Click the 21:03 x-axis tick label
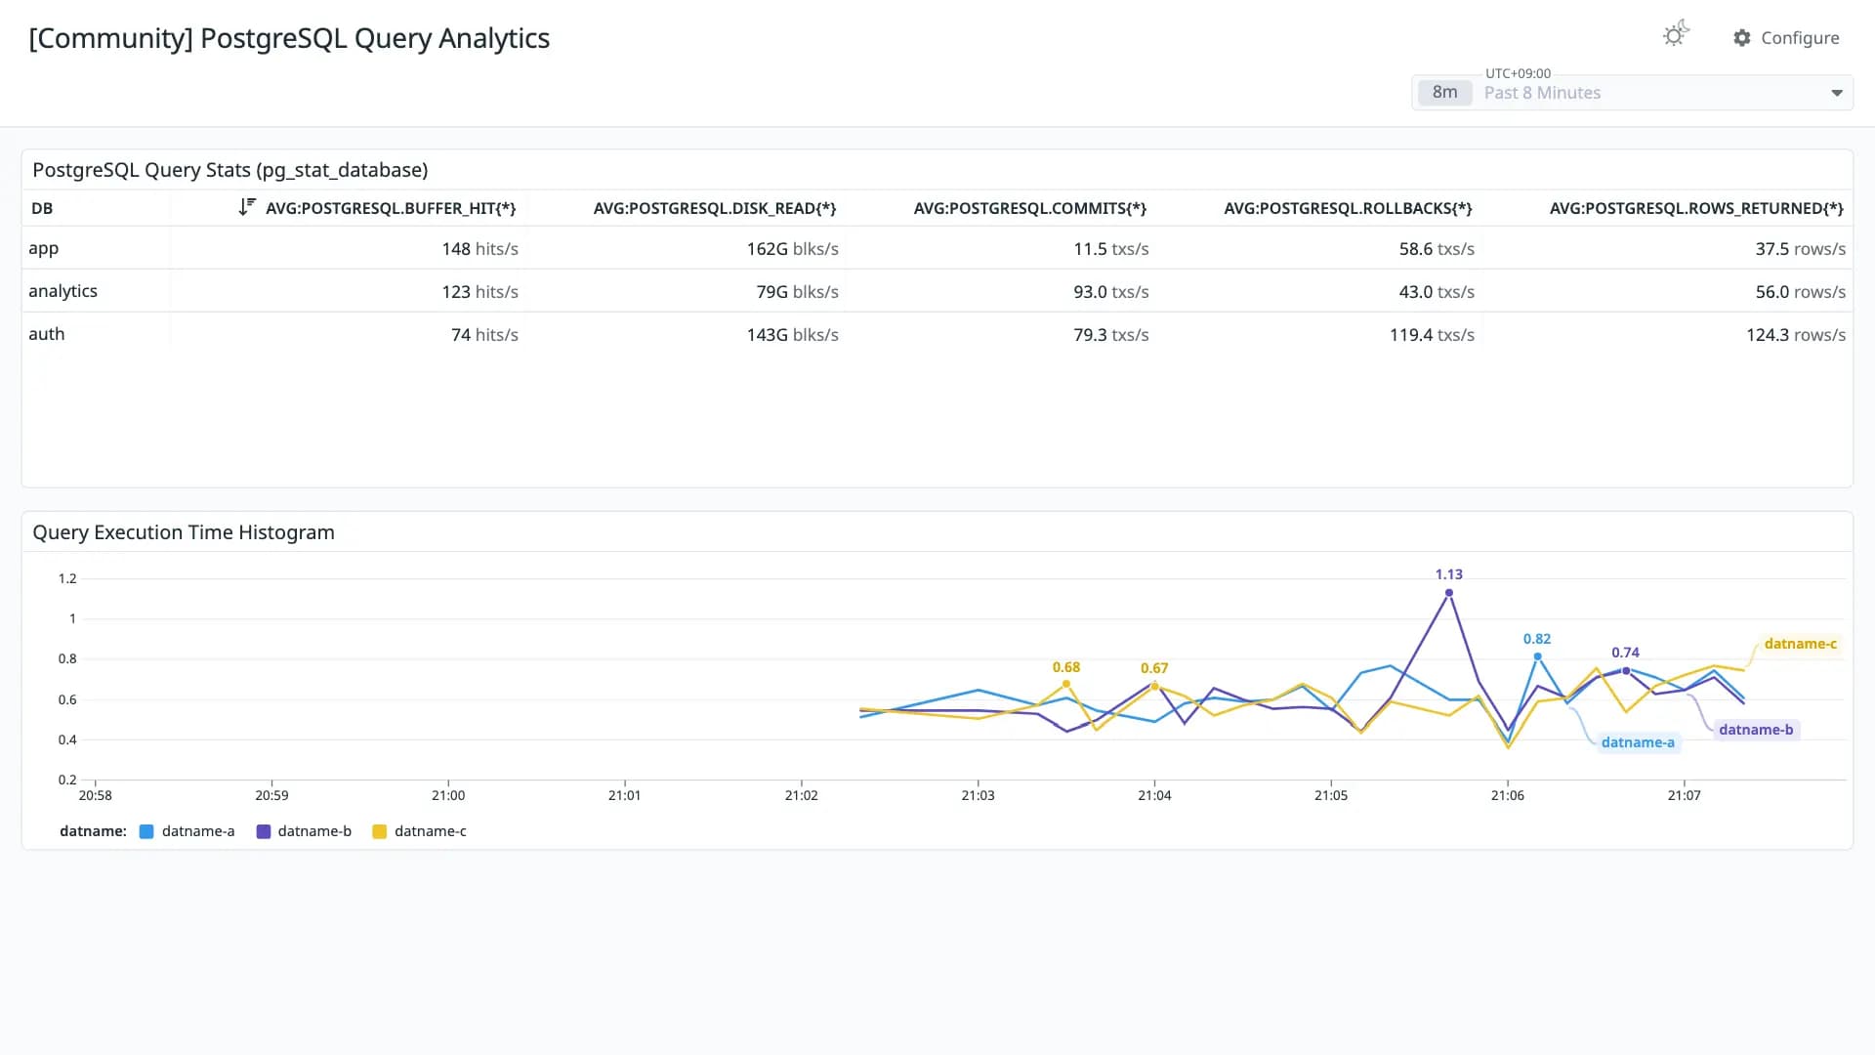Screen dimensions: 1875x1055 click(x=978, y=795)
